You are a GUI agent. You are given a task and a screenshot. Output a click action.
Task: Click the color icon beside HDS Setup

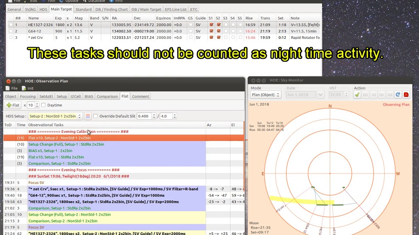(x=88, y=116)
